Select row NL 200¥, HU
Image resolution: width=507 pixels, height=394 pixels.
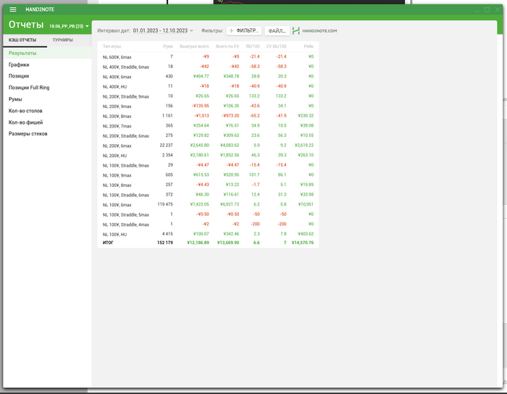(x=208, y=156)
